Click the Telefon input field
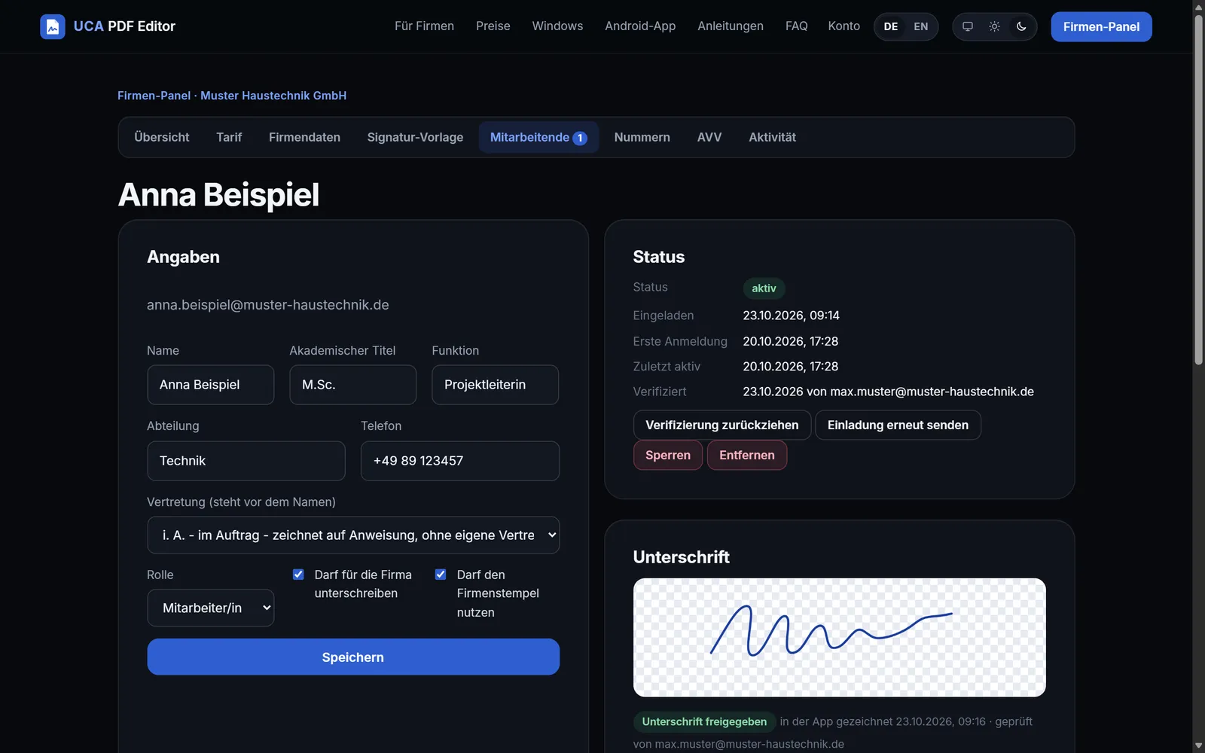1205x753 pixels. click(x=460, y=461)
